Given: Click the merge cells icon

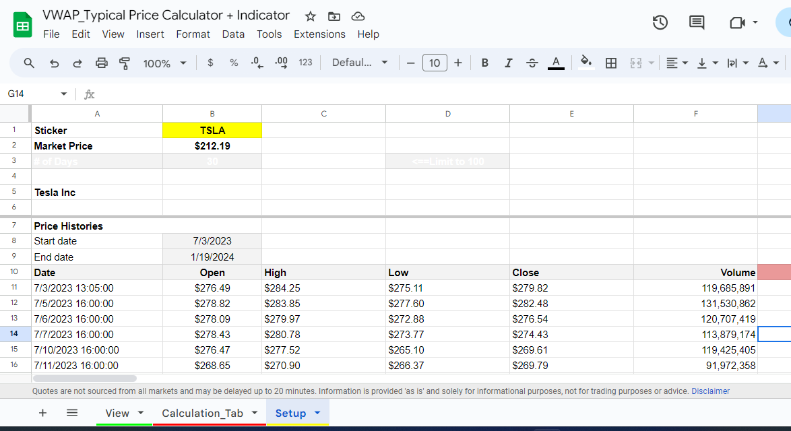Looking at the screenshot, I should pos(635,63).
